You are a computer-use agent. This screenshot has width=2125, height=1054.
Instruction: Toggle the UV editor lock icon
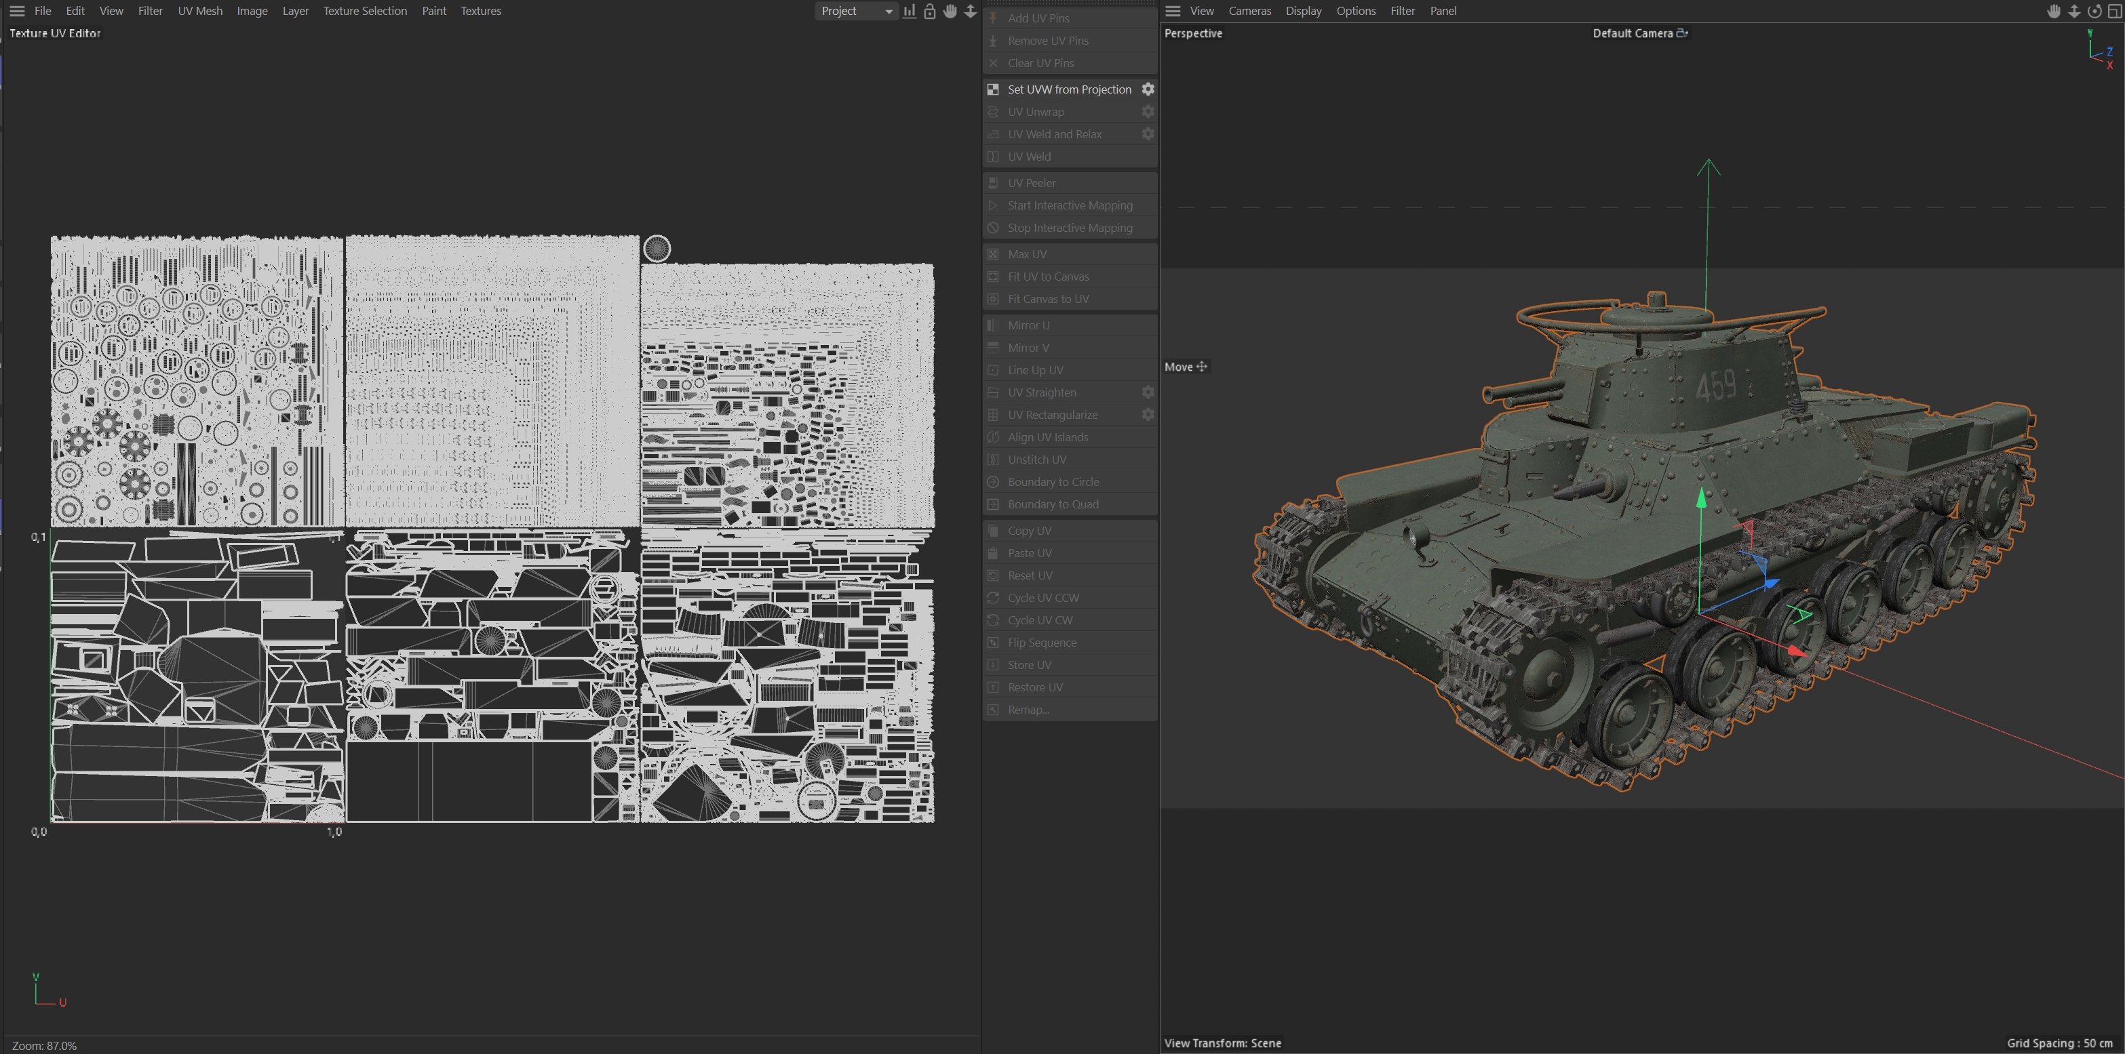pos(930,11)
